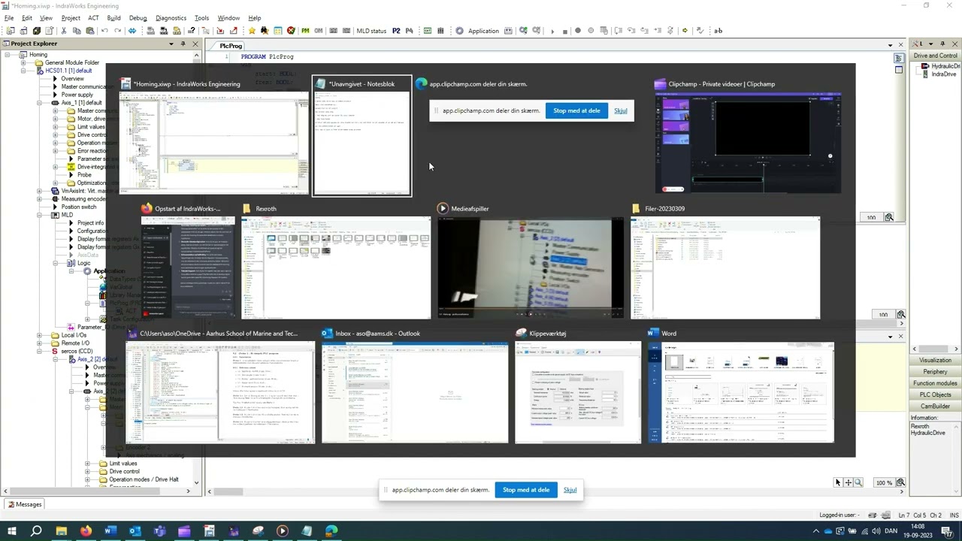Open the Project menu

point(71,18)
